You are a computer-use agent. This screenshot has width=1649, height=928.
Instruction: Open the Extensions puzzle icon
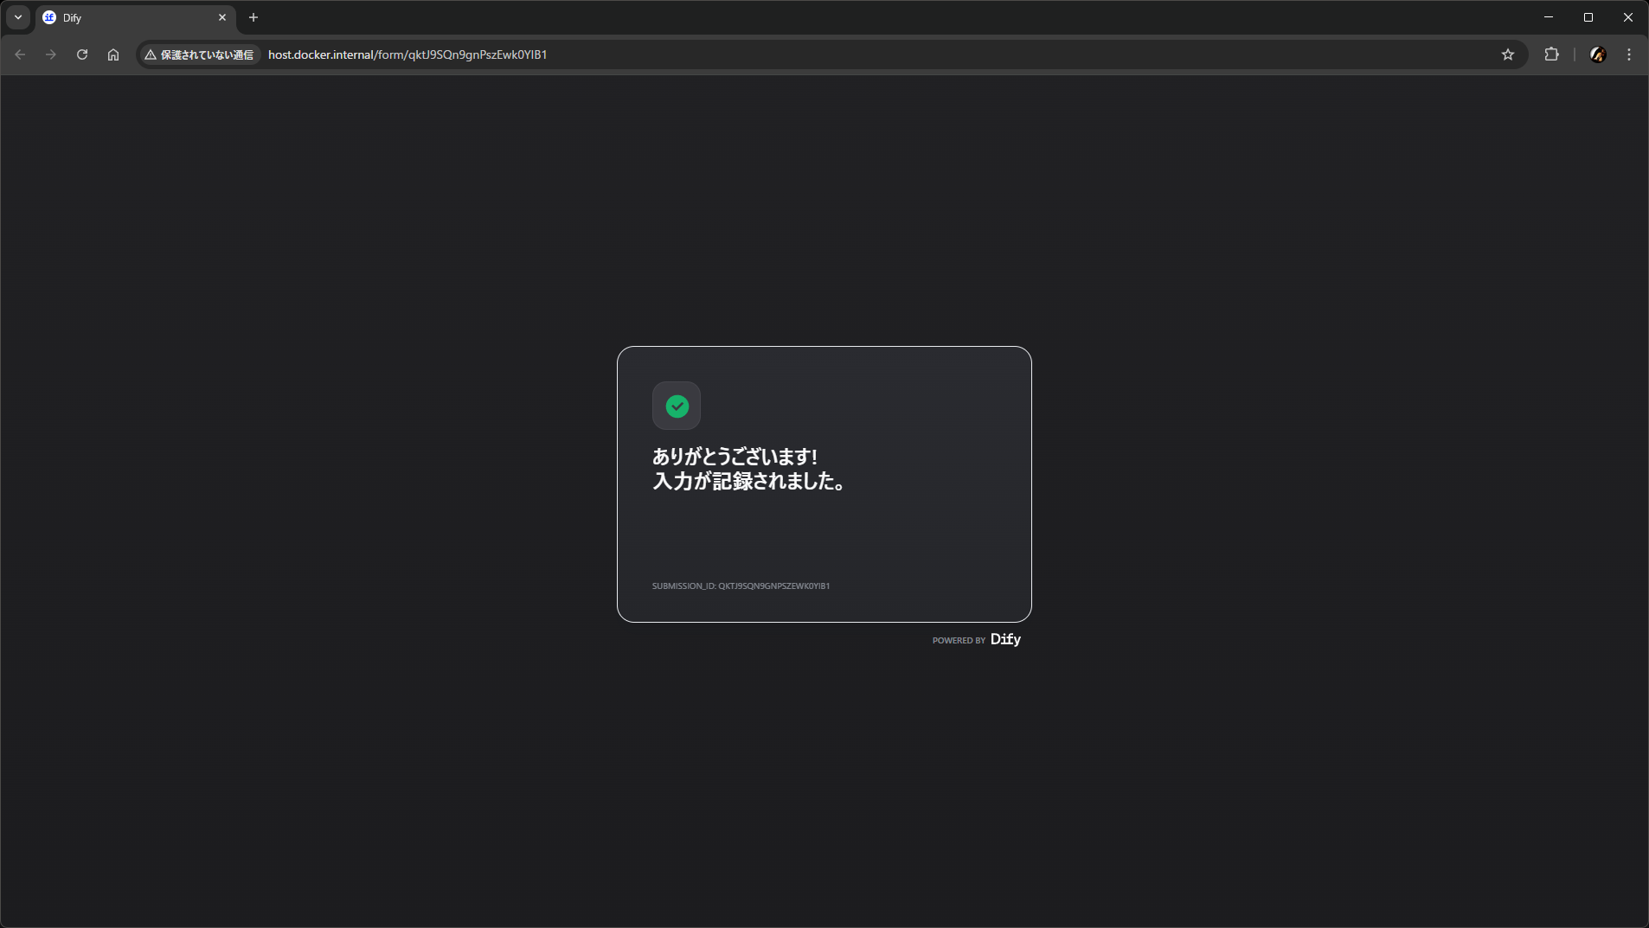pos(1551,54)
